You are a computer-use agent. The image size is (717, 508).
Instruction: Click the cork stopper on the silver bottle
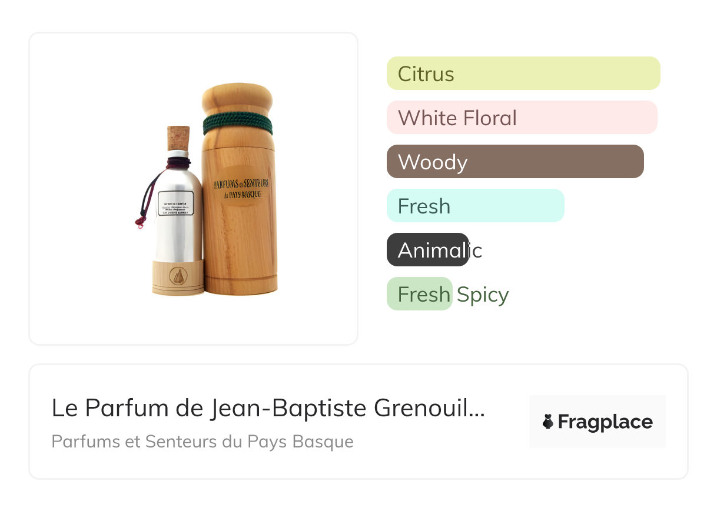(178, 138)
